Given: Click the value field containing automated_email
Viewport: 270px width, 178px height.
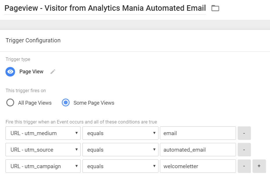Looking at the screenshot, I should [x=198, y=150].
